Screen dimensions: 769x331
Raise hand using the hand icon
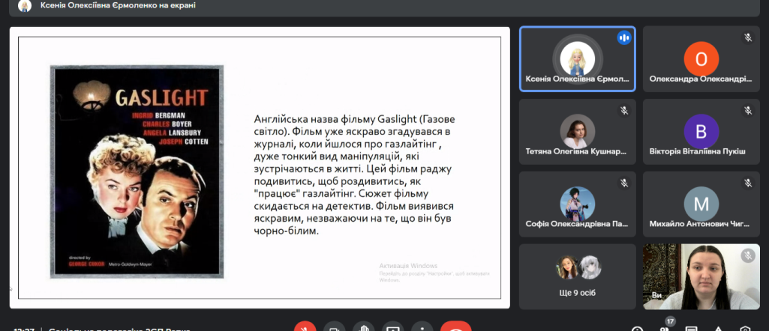tap(364, 328)
